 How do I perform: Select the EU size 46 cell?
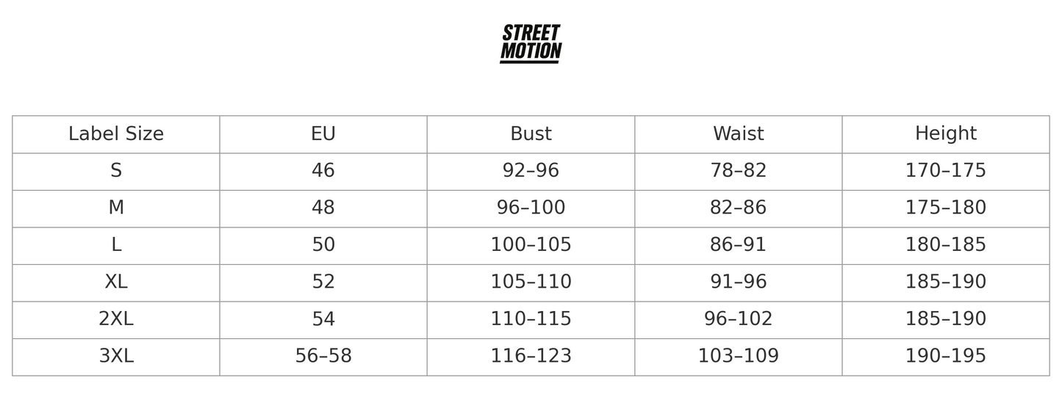coord(323,172)
